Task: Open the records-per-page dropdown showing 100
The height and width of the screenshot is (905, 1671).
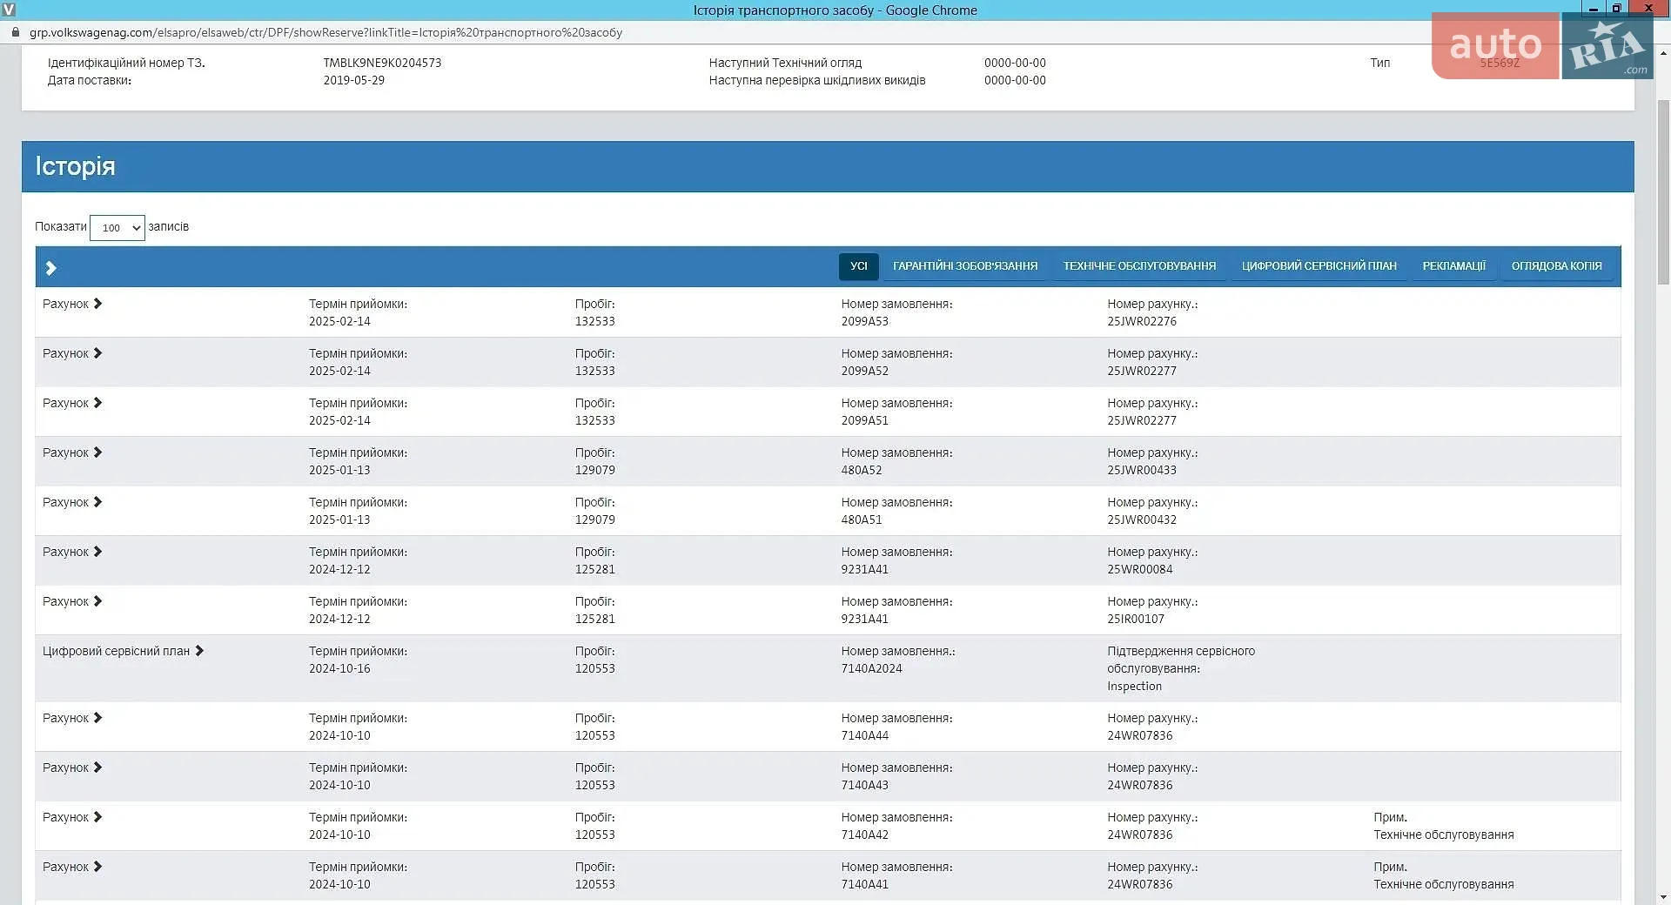Action: coord(117,228)
